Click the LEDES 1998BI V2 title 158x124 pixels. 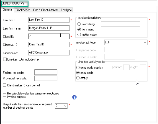13,3
